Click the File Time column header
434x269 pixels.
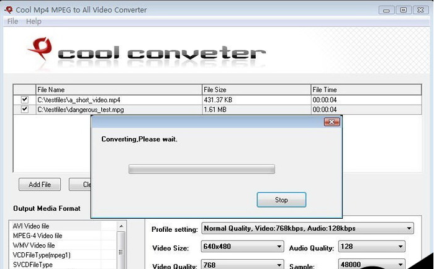(x=366, y=90)
